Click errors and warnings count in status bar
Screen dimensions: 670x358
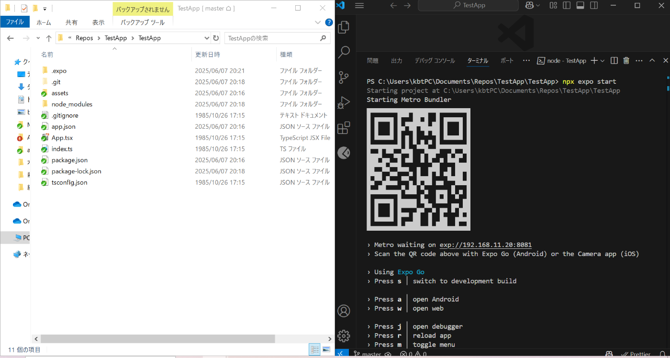pos(413,354)
